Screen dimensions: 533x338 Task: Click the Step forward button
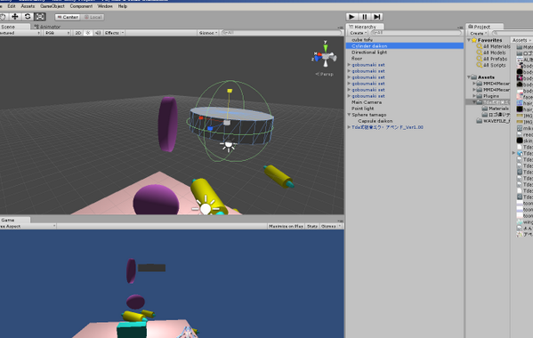click(377, 17)
